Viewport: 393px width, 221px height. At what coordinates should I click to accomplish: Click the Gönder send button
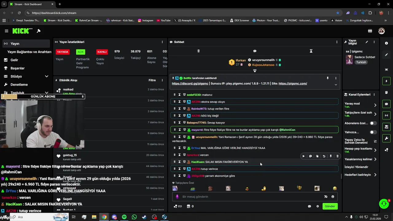(330, 206)
